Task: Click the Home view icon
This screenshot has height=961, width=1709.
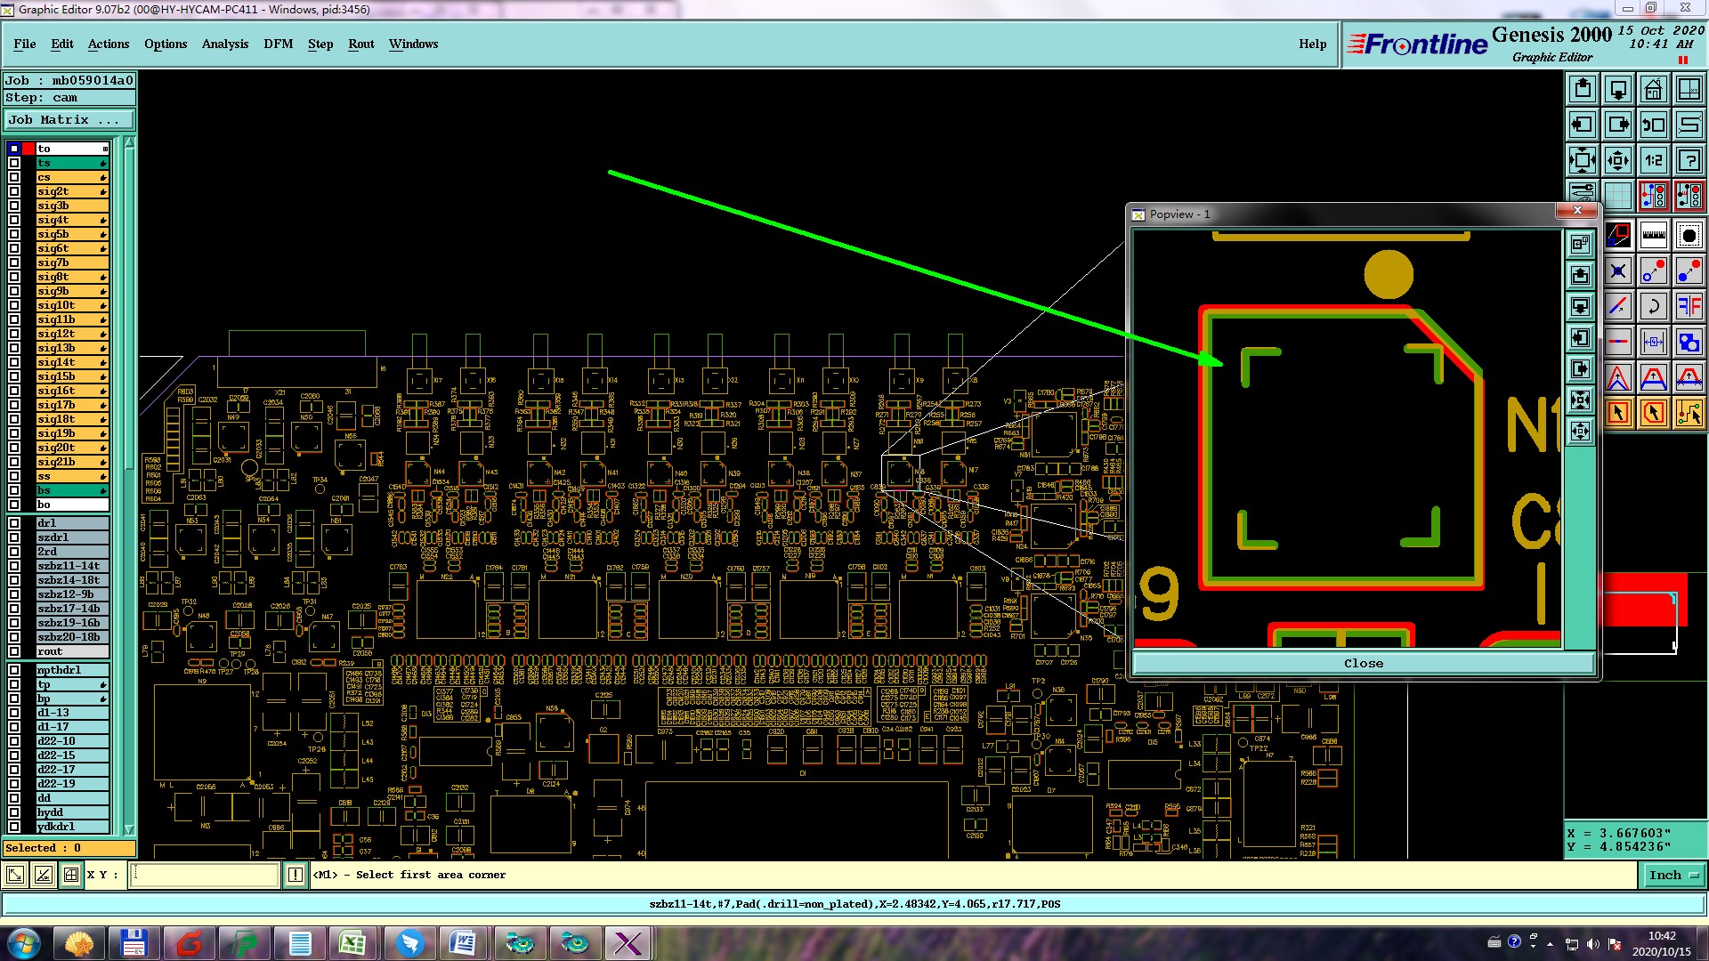Action: point(1653,89)
